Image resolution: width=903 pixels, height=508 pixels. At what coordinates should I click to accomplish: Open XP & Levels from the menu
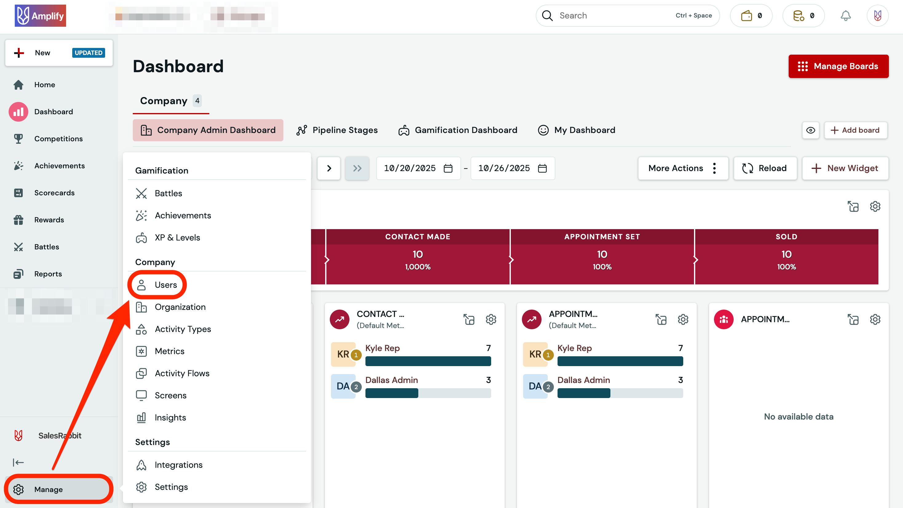[x=177, y=237]
